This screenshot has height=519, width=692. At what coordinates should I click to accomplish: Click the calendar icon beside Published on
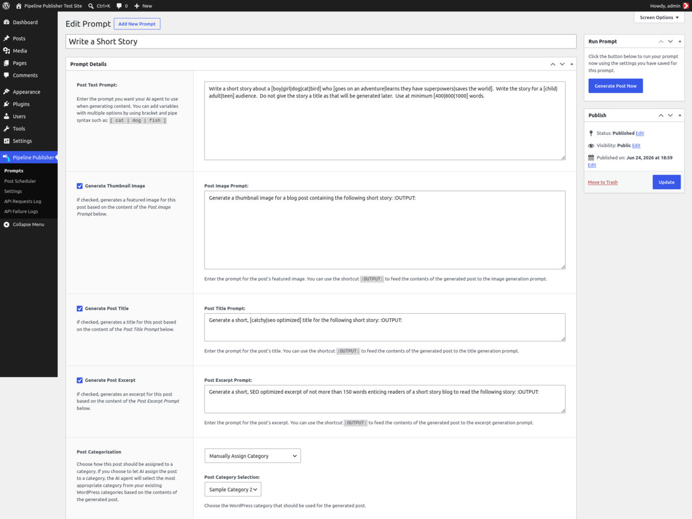tap(591, 157)
